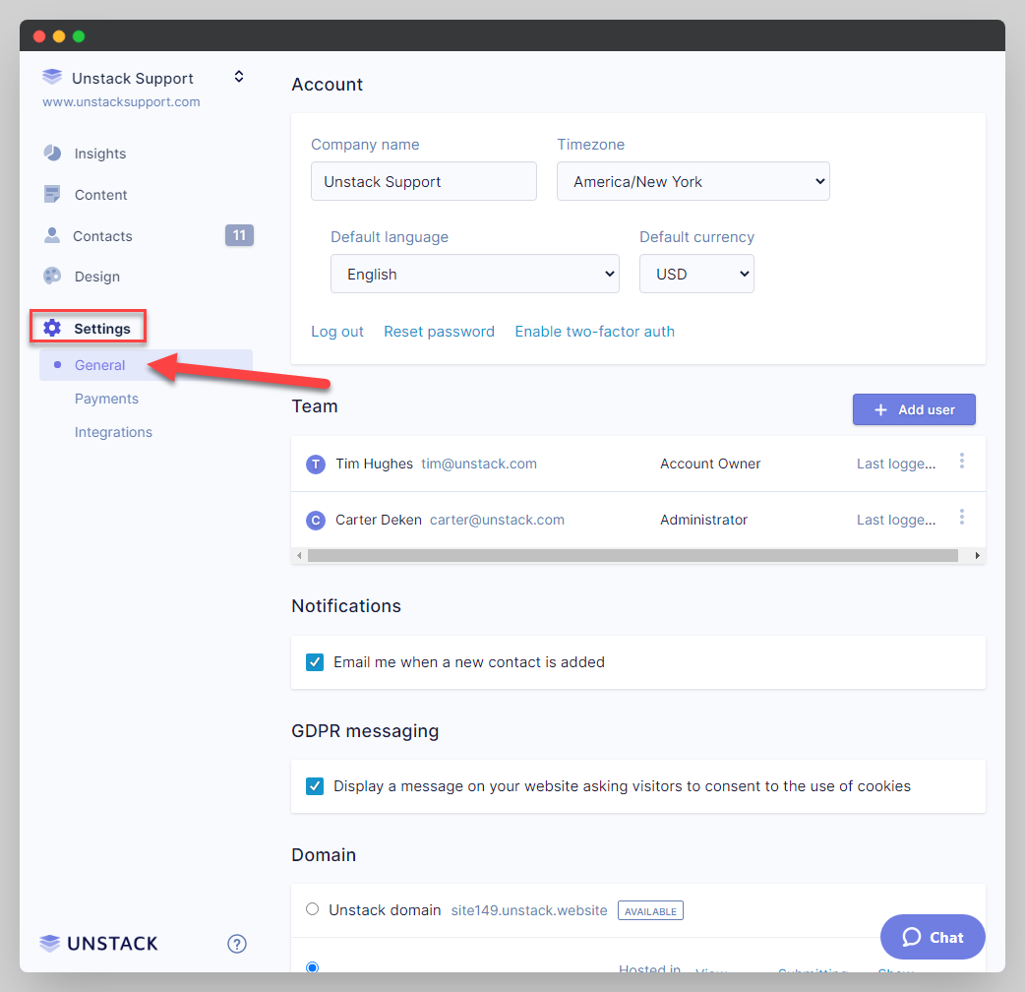This screenshot has height=992, width=1025.
Task: Go to the Content section
Action: click(100, 195)
